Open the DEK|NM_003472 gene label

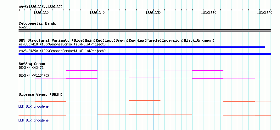31,68
